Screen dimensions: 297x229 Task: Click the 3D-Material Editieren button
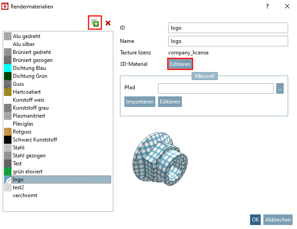tap(180, 64)
